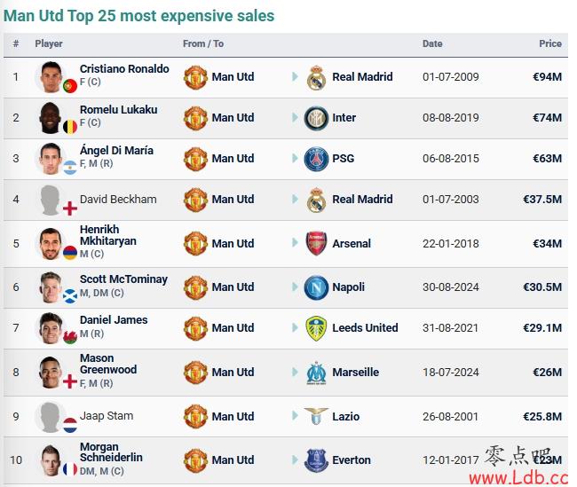Sort by the Price column header
Screen dimensions: 577x487
pos(550,43)
